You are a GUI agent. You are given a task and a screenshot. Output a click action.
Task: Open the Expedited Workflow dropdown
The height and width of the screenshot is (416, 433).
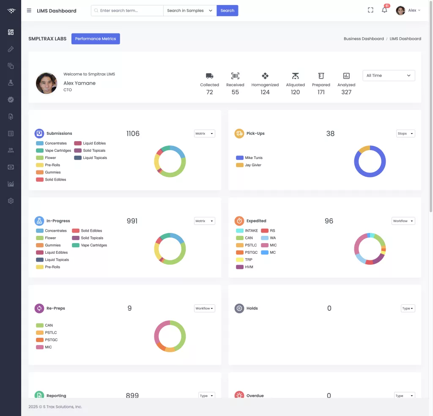[403, 221]
